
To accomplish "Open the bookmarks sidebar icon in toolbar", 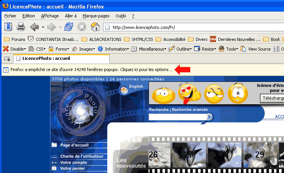I will (x=8, y=27).
